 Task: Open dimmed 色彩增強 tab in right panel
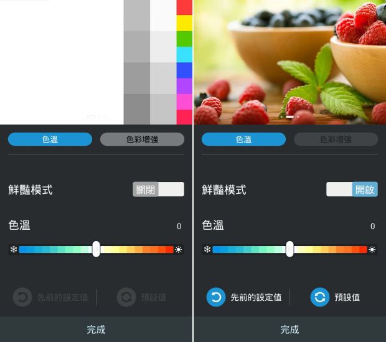tap(336, 139)
